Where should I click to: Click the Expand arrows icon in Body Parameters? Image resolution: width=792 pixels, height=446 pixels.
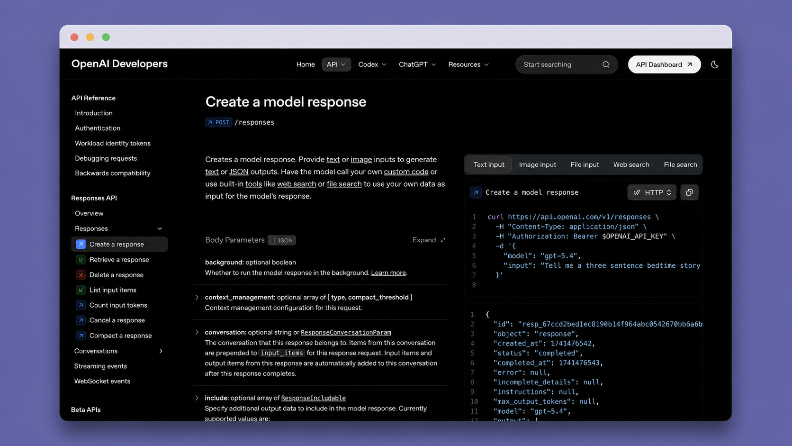click(443, 240)
